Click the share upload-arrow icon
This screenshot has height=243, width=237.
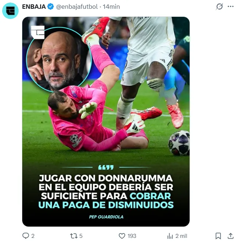[230, 236]
